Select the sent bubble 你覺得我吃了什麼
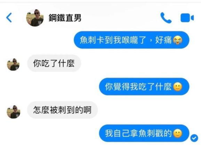Image resolution: width=201 pixels, height=162 pixels. 144,87
